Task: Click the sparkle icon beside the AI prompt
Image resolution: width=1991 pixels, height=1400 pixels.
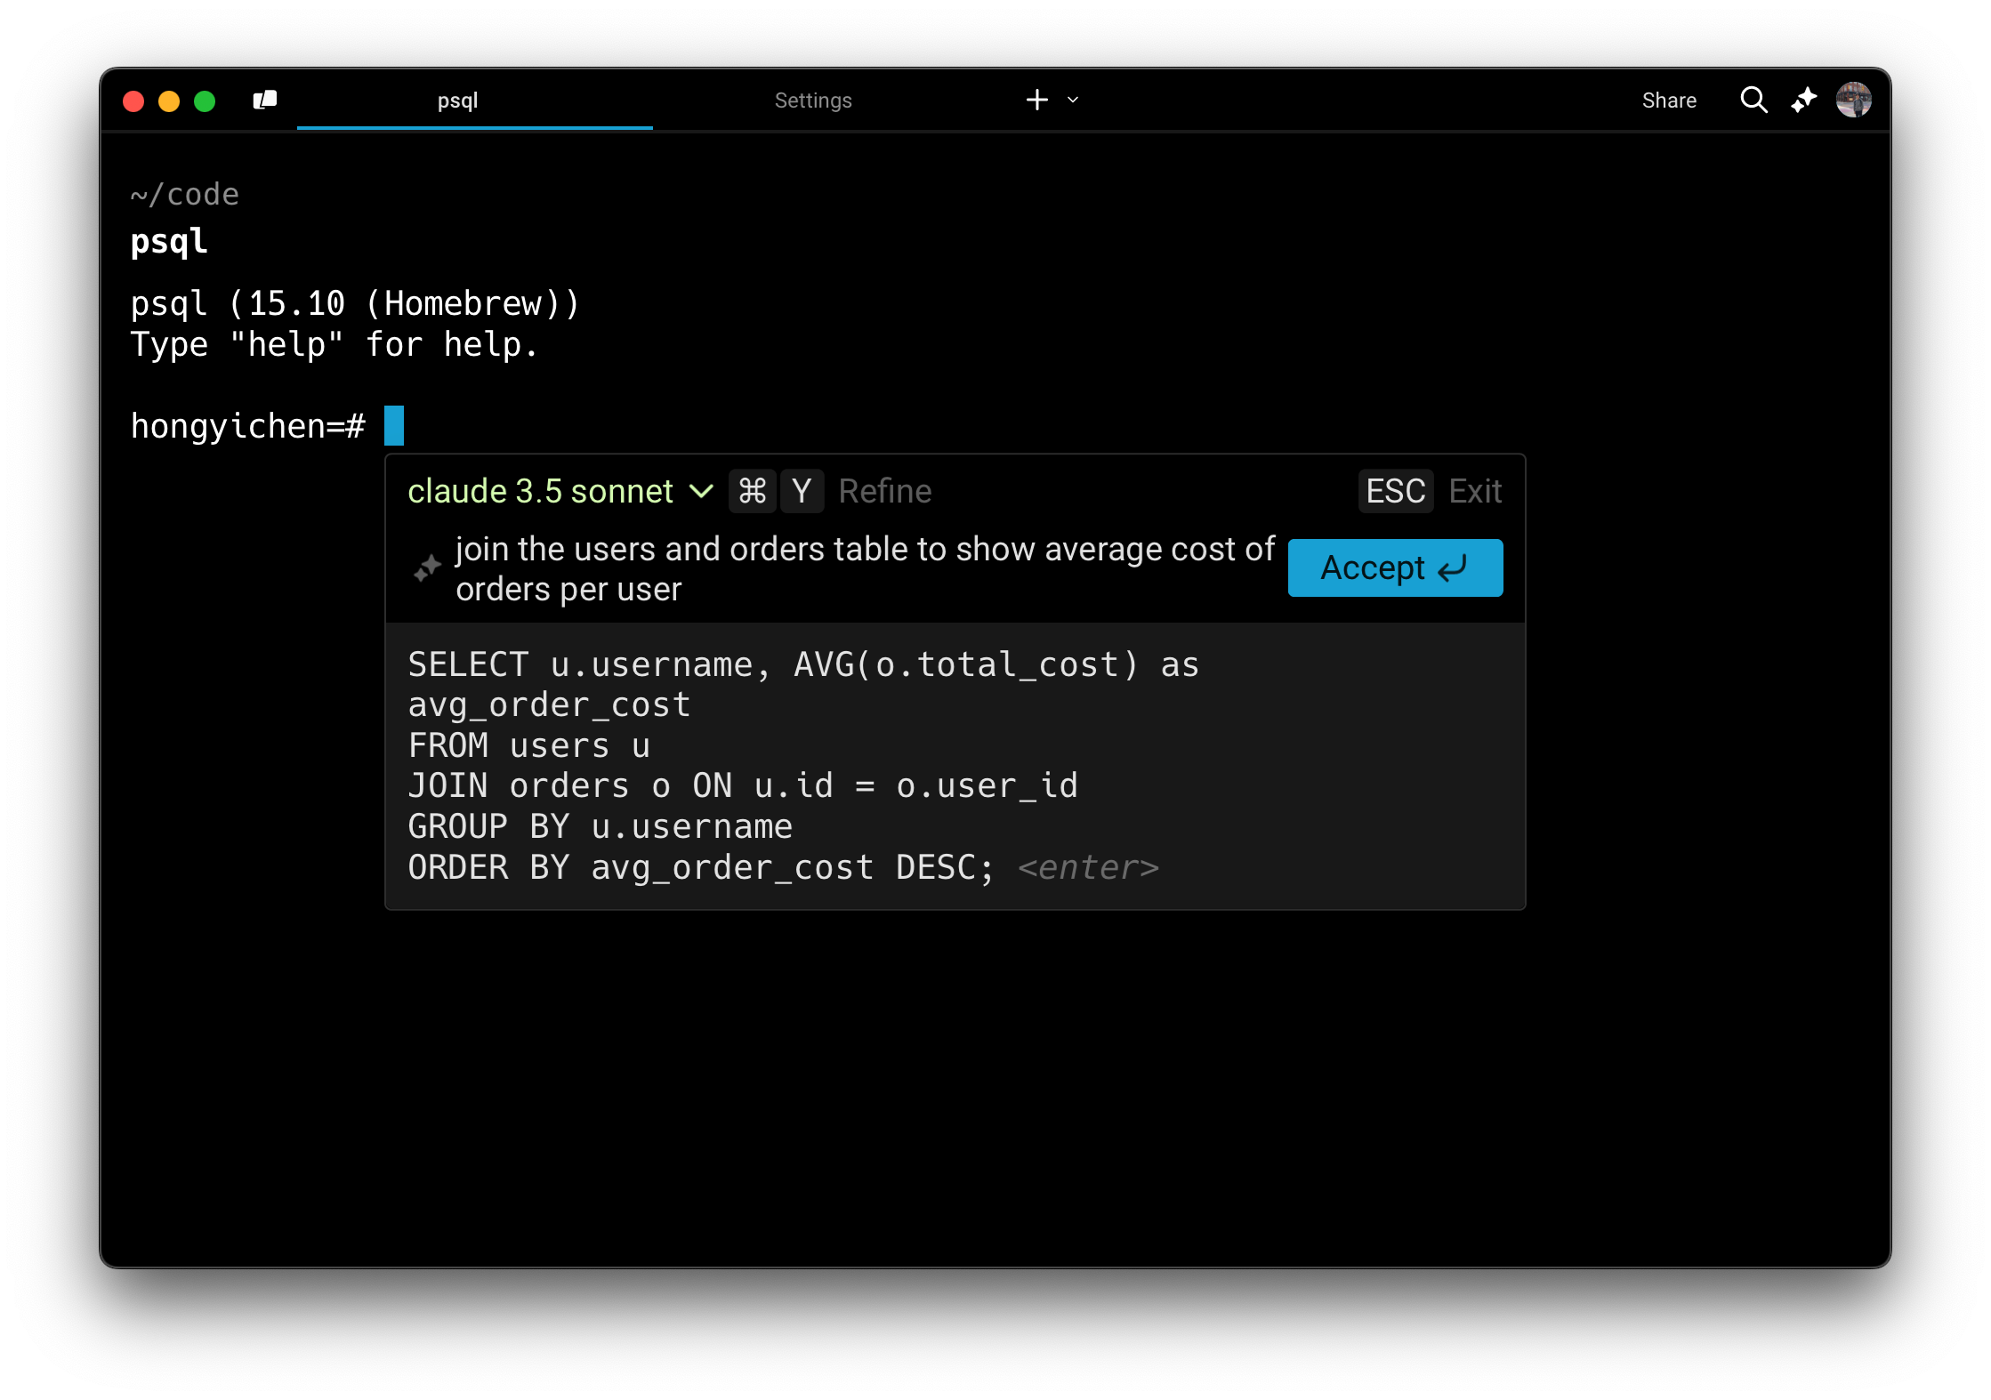Action: (x=428, y=568)
